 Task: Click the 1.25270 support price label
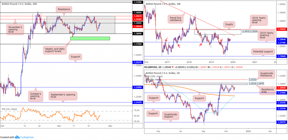point(137,62)
